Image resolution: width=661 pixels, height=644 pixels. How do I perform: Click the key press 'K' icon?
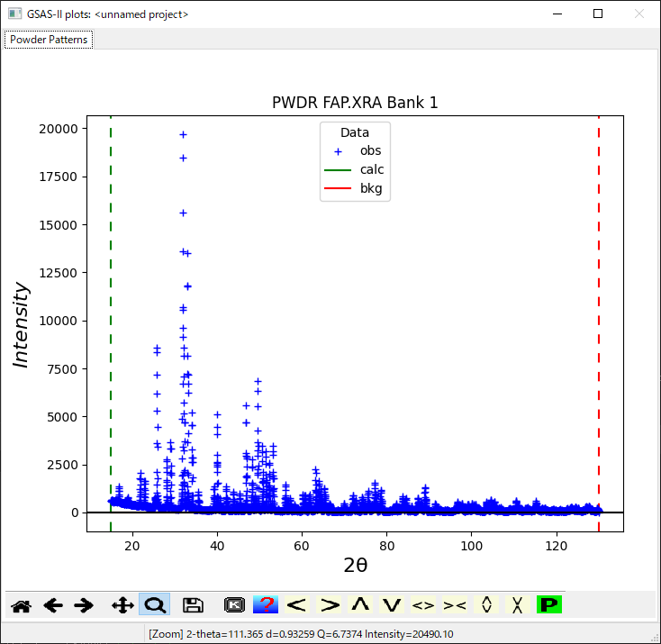pyautogui.click(x=234, y=605)
